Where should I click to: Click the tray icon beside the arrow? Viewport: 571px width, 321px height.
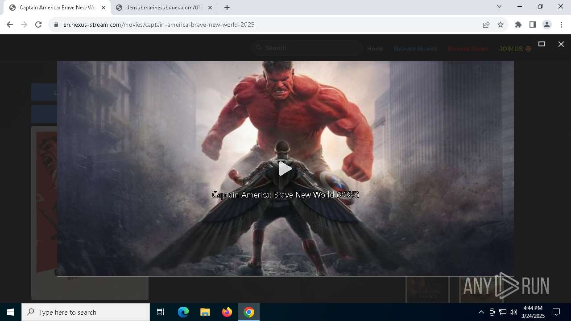pyautogui.click(x=492, y=312)
